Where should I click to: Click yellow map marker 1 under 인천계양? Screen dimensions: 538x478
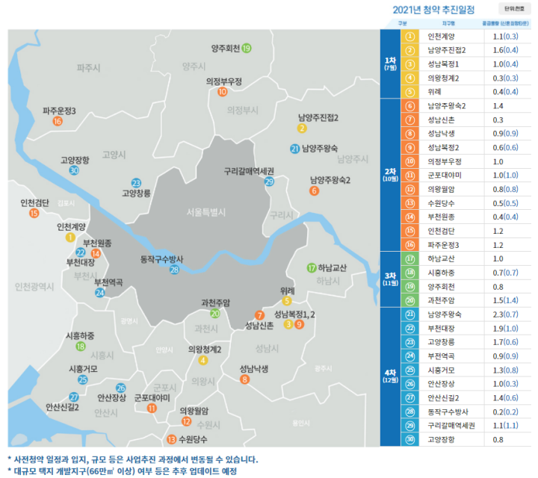click(70, 238)
